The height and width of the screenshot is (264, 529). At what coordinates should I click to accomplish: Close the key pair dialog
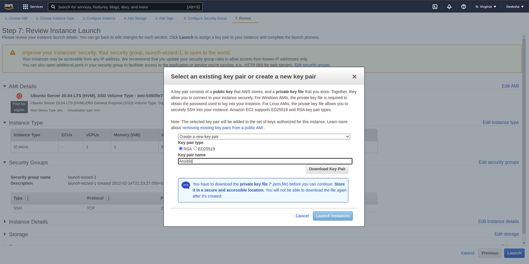click(354, 77)
